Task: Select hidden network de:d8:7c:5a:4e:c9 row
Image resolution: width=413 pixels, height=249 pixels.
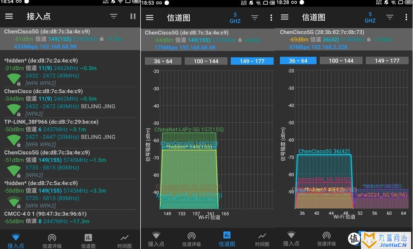Action: [70, 194]
